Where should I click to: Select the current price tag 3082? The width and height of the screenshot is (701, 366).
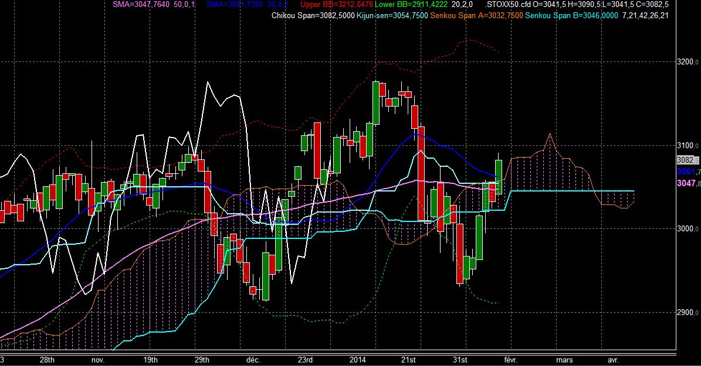[x=688, y=160]
